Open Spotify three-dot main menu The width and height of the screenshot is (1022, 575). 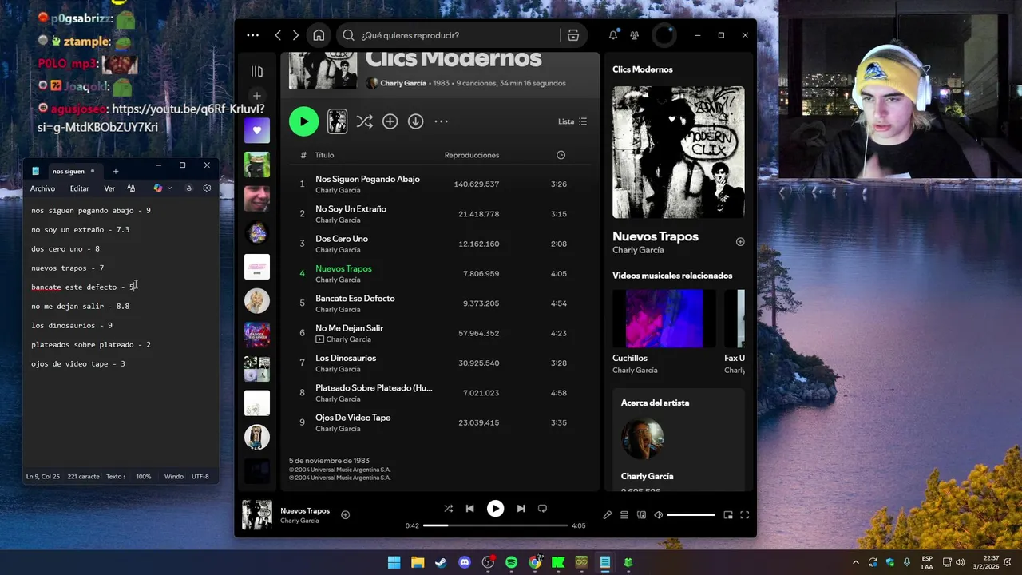pos(253,35)
